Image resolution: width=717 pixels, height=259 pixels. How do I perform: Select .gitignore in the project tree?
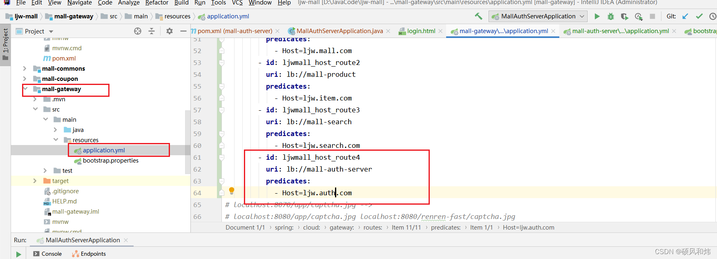coord(65,191)
